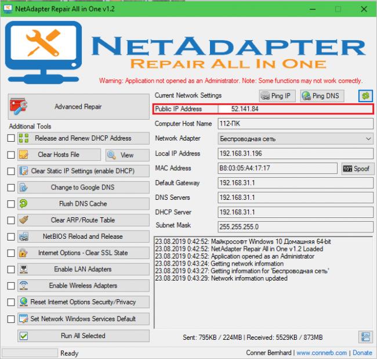Click the 'Conner Bernhard' author text
The width and height of the screenshot is (377, 359).
tap(269, 353)
